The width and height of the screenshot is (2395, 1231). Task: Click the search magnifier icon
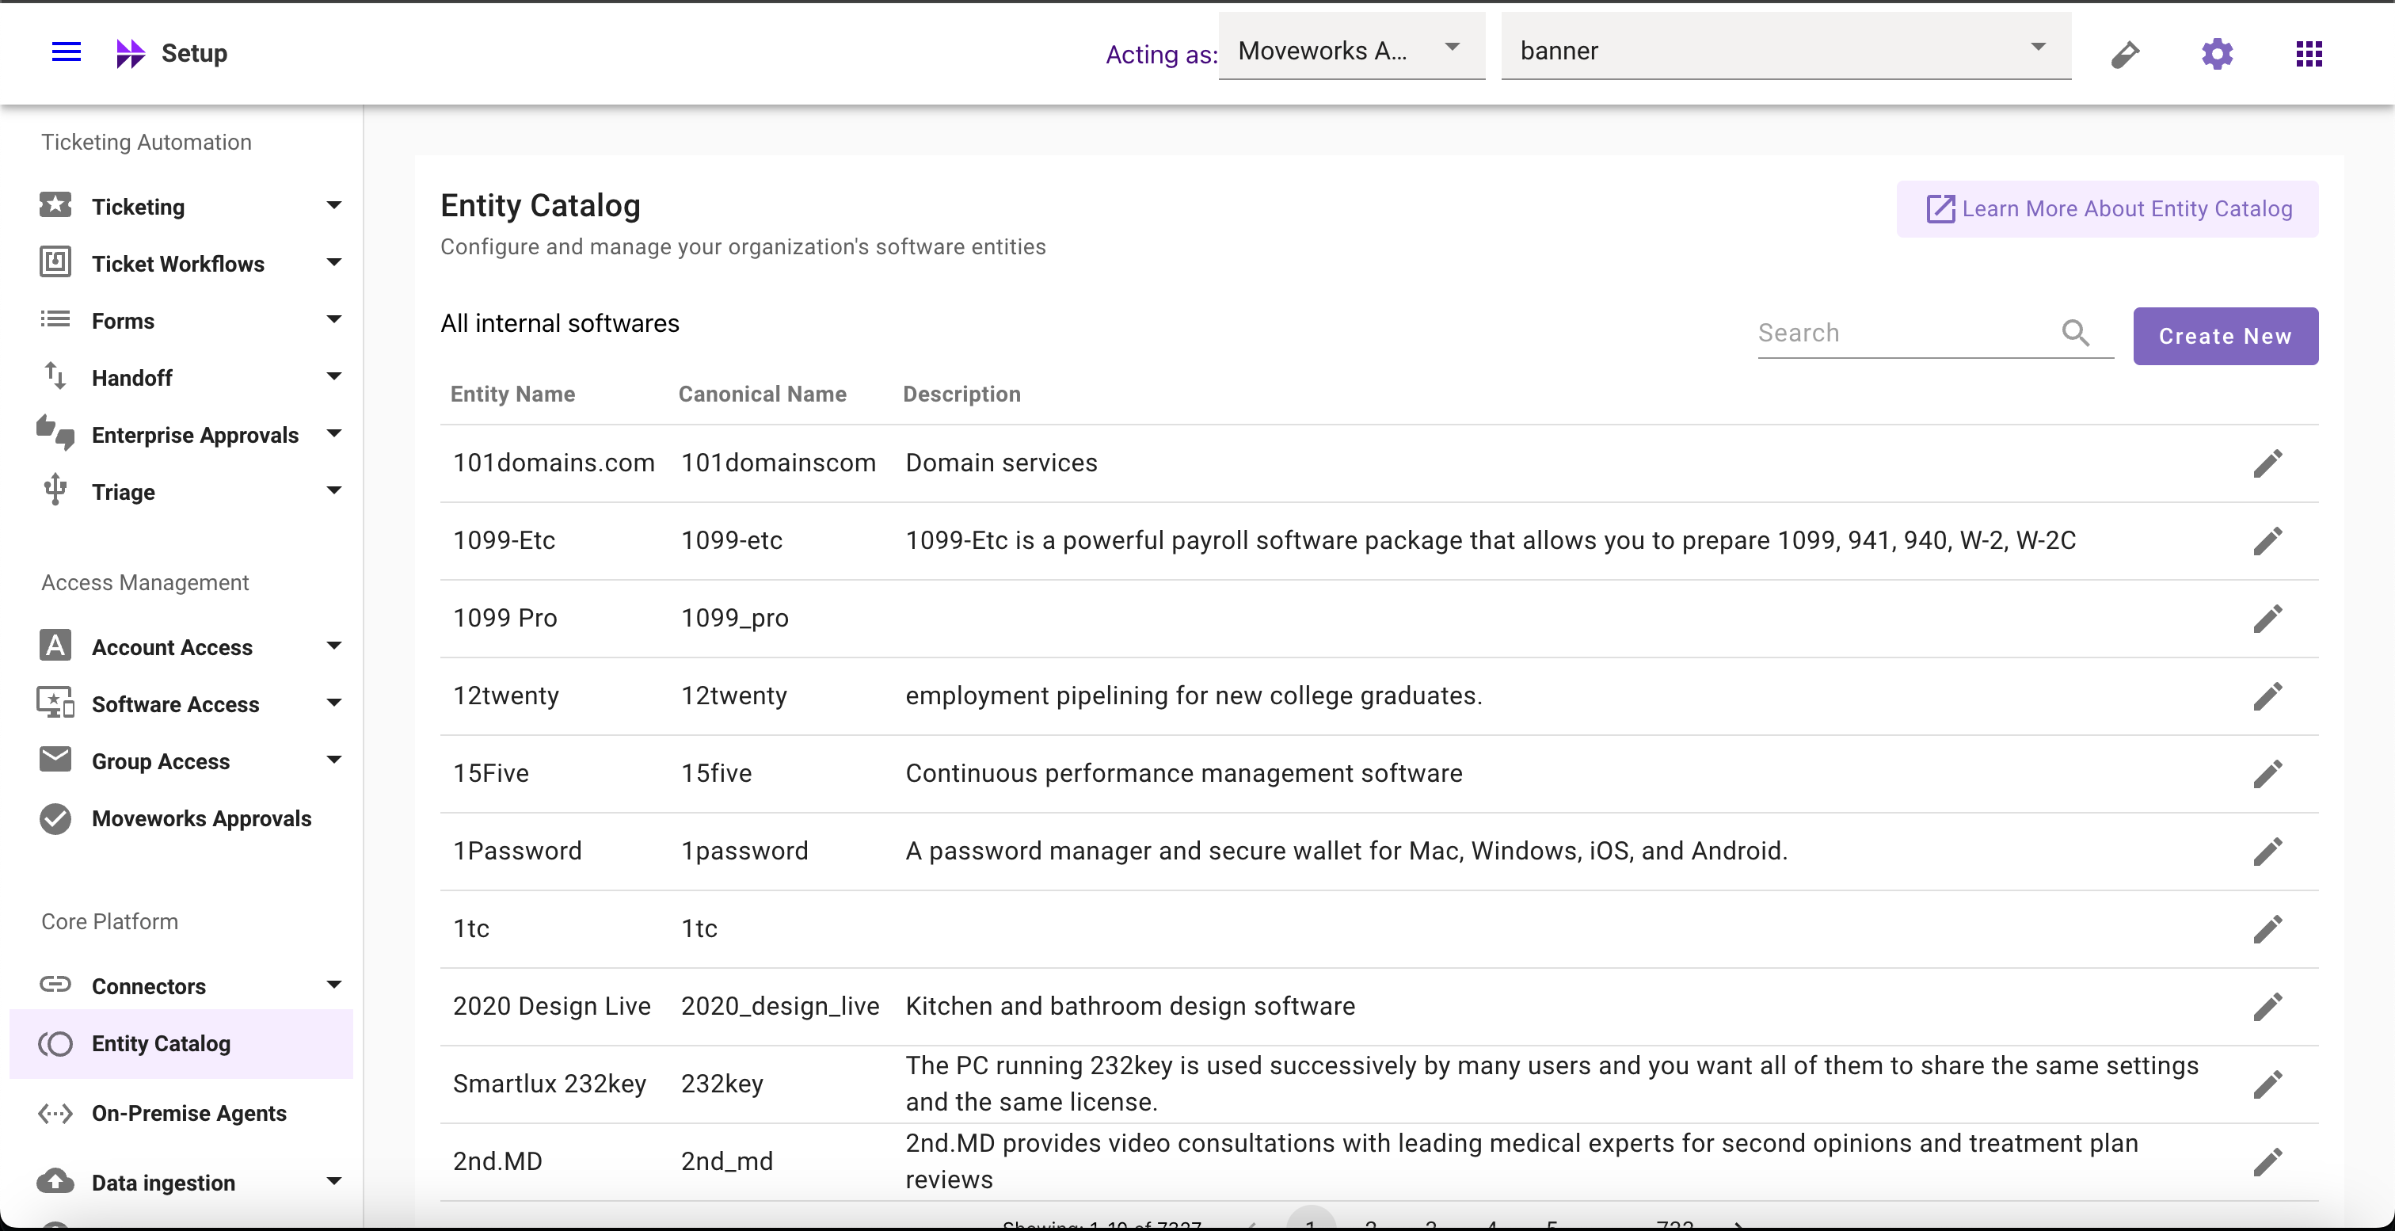click(2075, 333)
